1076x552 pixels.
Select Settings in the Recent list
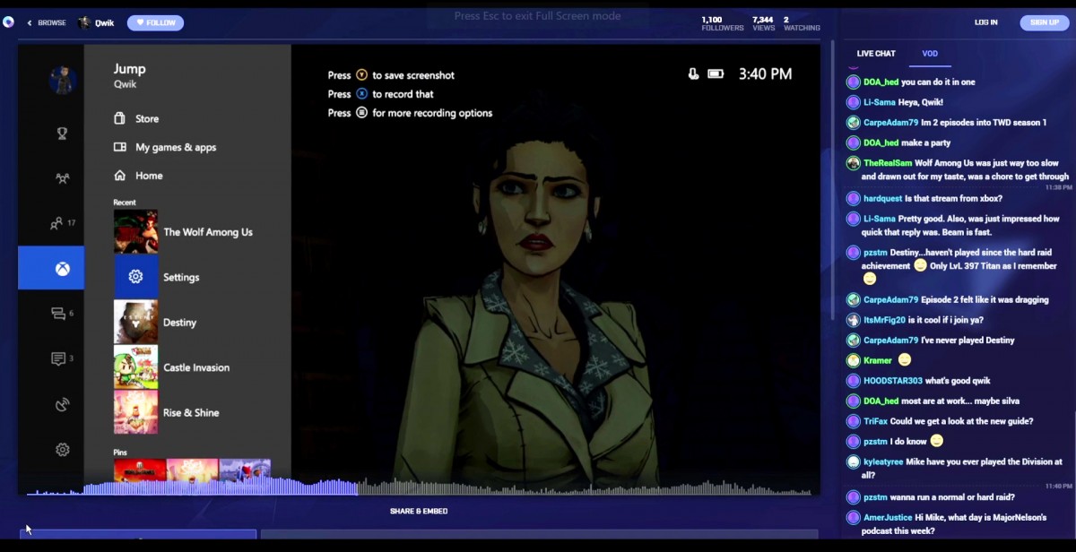click(181, 277)
